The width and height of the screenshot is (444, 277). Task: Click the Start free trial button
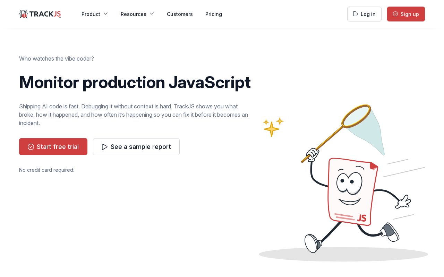pyautogui.click(x=53, y=147)
